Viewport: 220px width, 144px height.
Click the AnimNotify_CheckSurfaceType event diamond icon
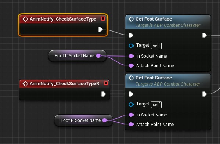coord(25,19)
